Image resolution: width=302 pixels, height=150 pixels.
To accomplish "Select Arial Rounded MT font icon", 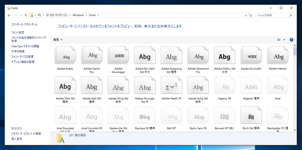I will click(x=65, y=115).
